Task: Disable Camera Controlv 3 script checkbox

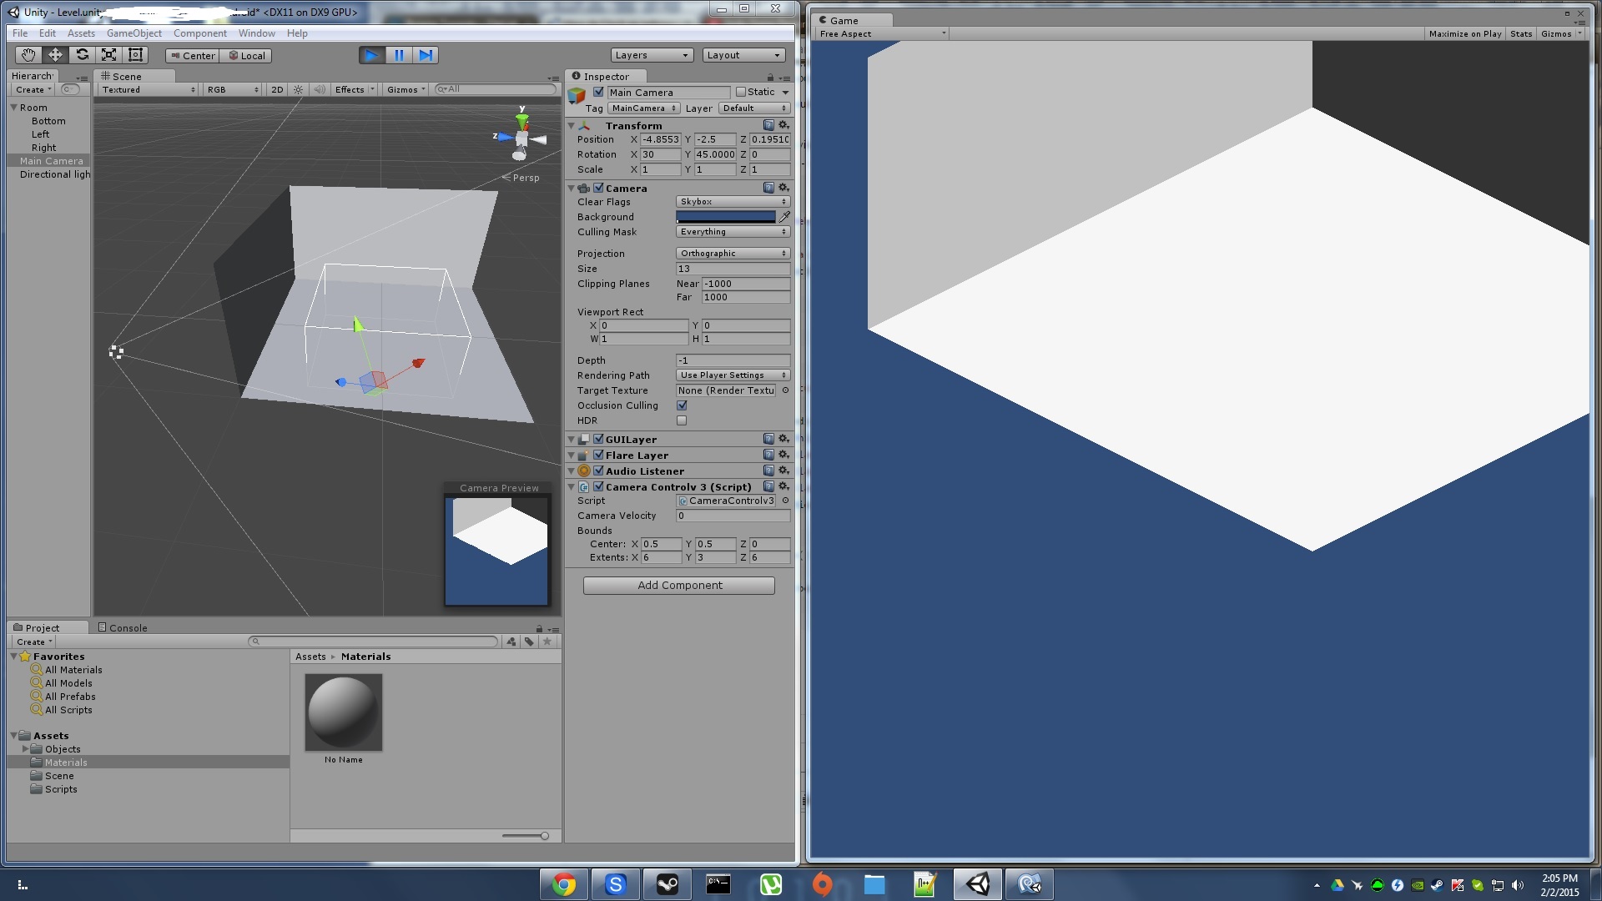Action: coord(598,486)
